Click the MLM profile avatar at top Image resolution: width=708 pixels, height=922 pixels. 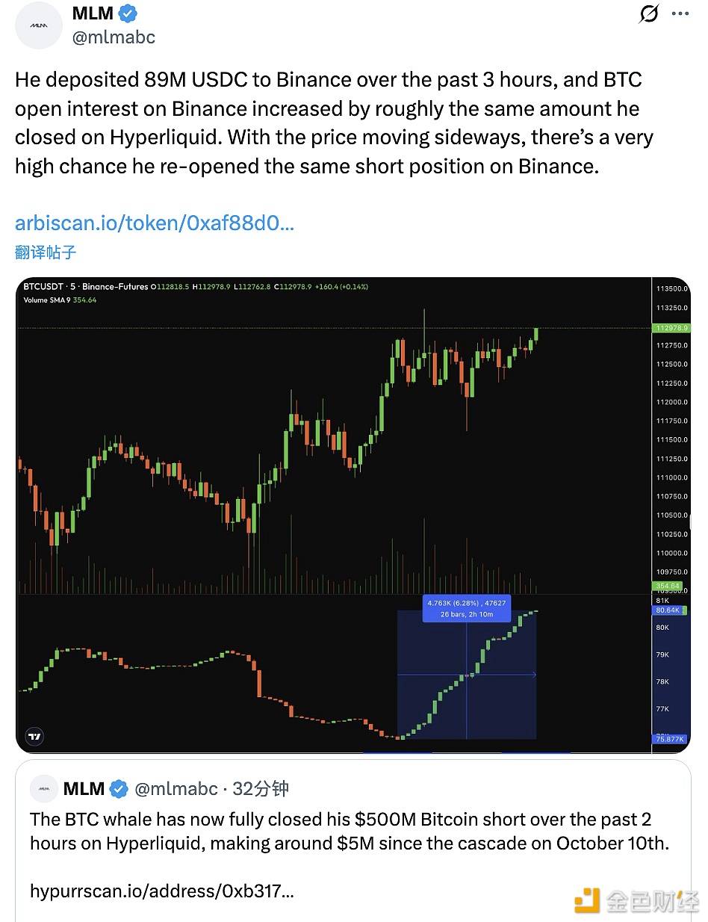(x=39, y=25)
